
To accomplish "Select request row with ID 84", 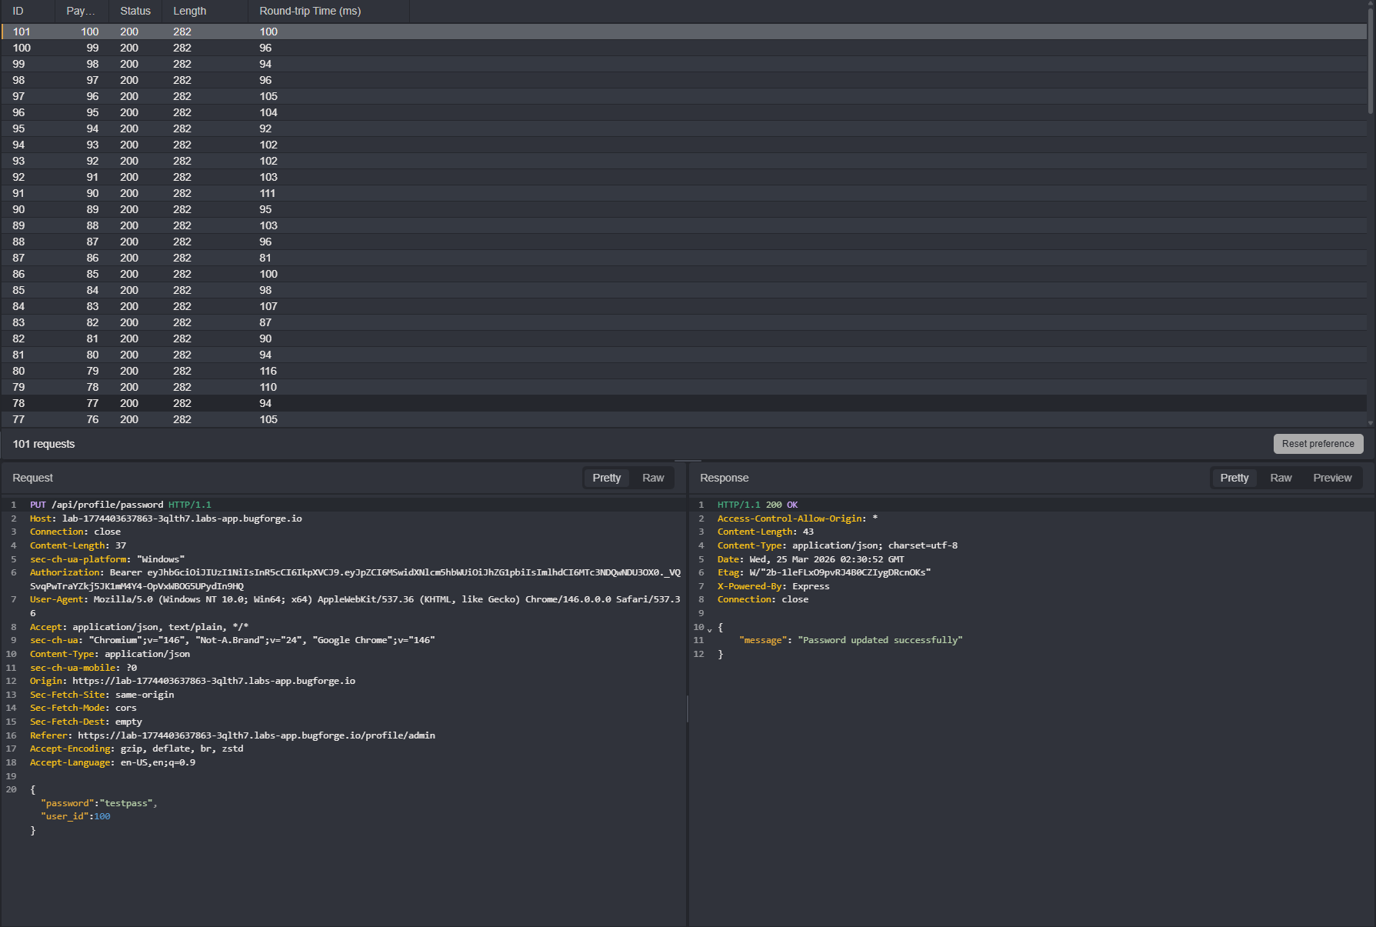I will (x=684, y=306).
